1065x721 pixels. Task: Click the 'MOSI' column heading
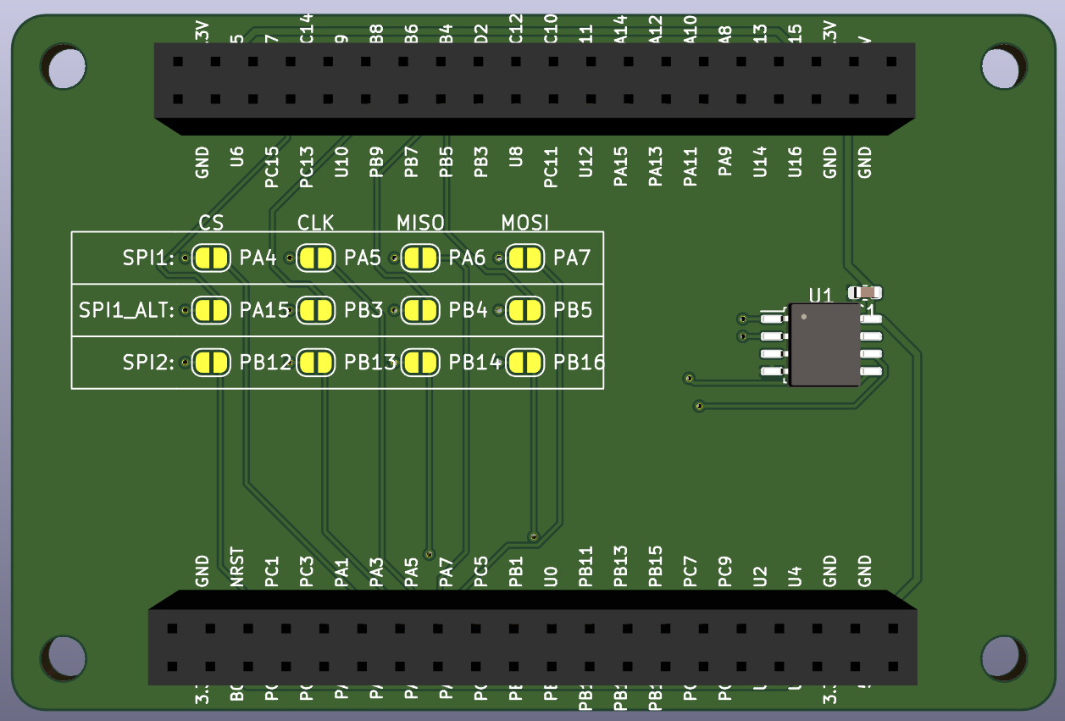point(525,223)
